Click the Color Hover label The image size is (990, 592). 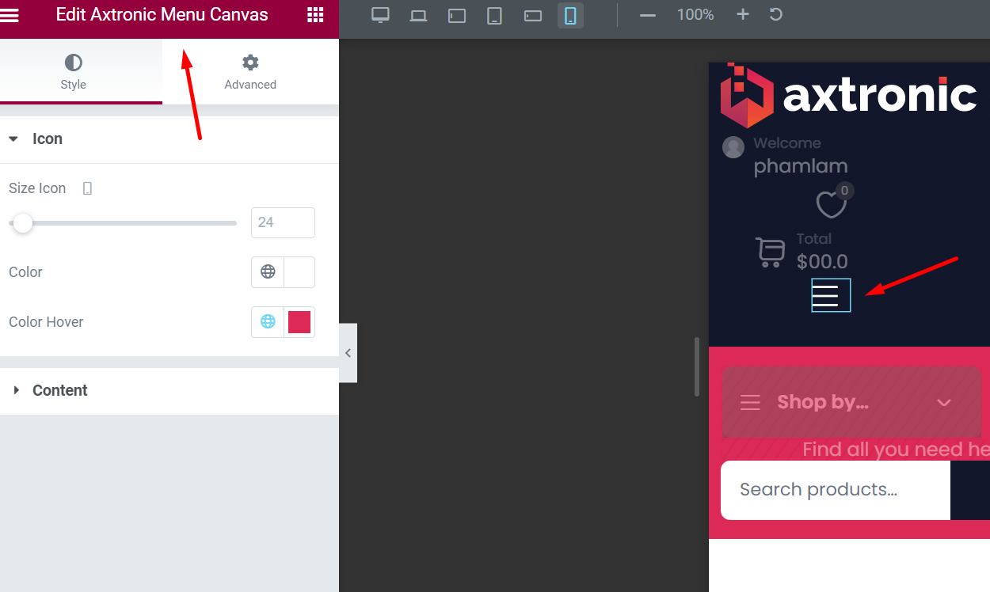pyautogui.click(x=46, y=322)
